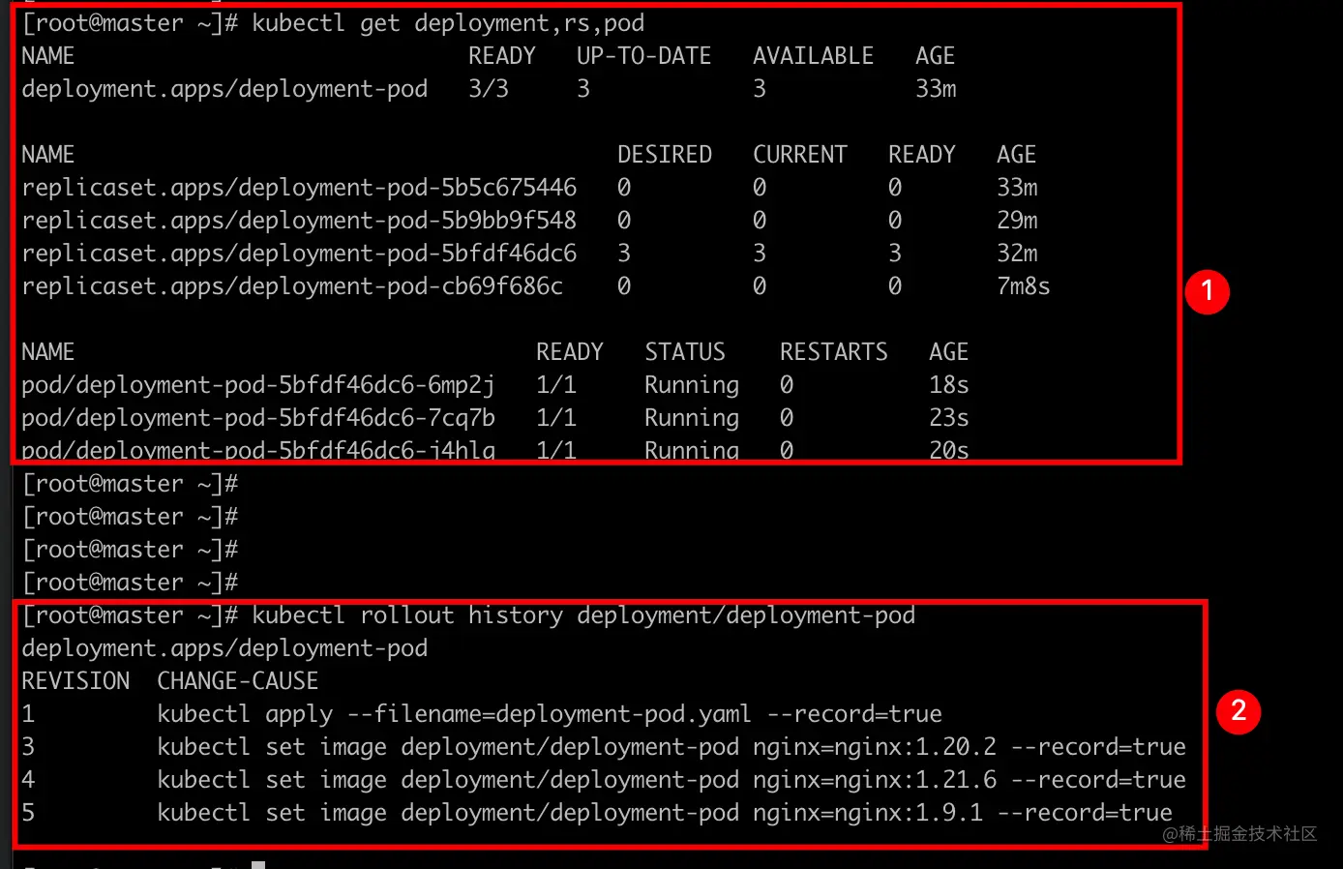This screenshot has height=869, width=1343.
Task: Select the text 'deployment.apps/deployment-pod' in first table
Action: (x=224, y=89)
